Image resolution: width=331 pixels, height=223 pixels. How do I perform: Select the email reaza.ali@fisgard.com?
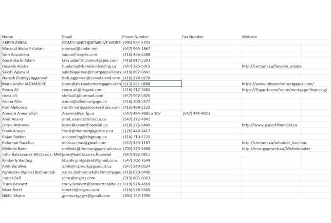(82, 90)
